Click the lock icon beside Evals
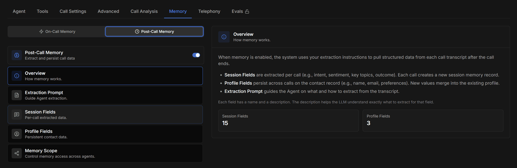Screen dimensions: 517x168 click(x=247, y=12)
